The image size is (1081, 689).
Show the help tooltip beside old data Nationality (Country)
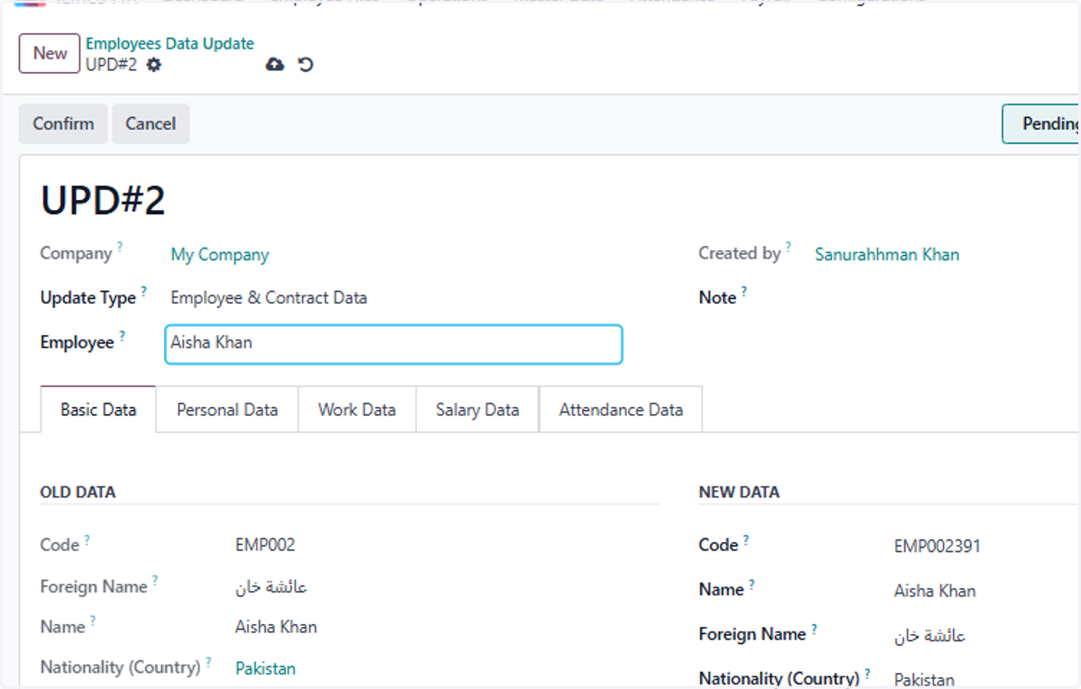[x=208, y=662]
